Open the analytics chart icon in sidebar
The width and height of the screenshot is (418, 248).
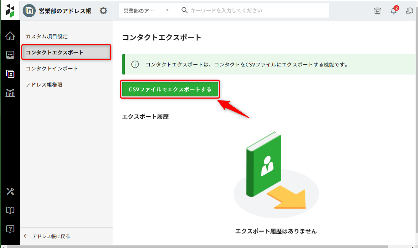(x=10, y=93)
